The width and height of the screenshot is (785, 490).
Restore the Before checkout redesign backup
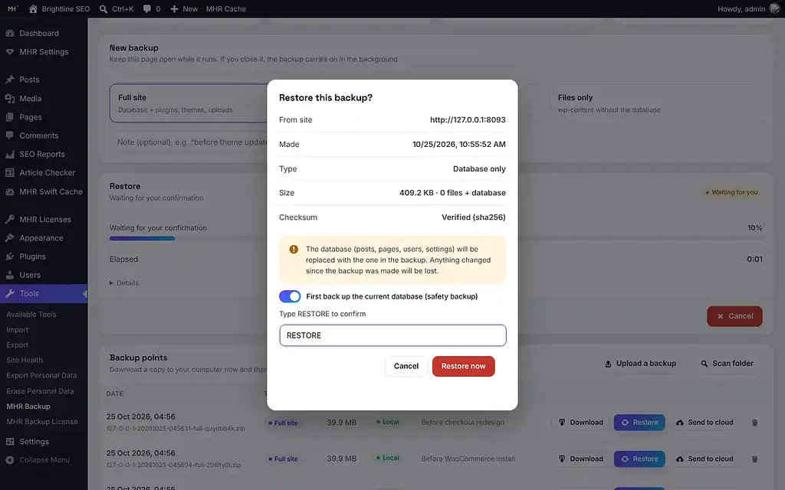tap(639, 423)
